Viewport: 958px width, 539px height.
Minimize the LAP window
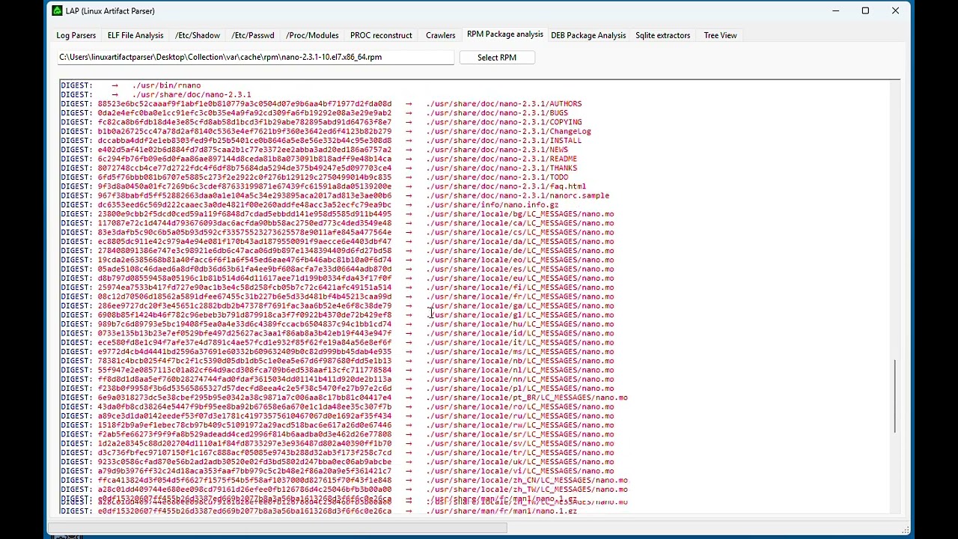(835, 10)
